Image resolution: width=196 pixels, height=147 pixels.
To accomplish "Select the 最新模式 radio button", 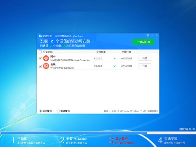I will click(x=58, y=111).
